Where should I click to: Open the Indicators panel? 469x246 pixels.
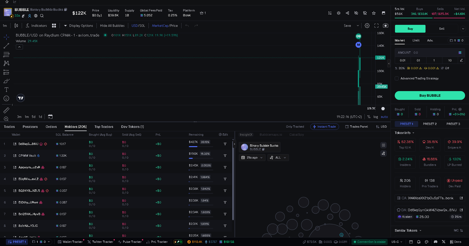pos(36,26)
